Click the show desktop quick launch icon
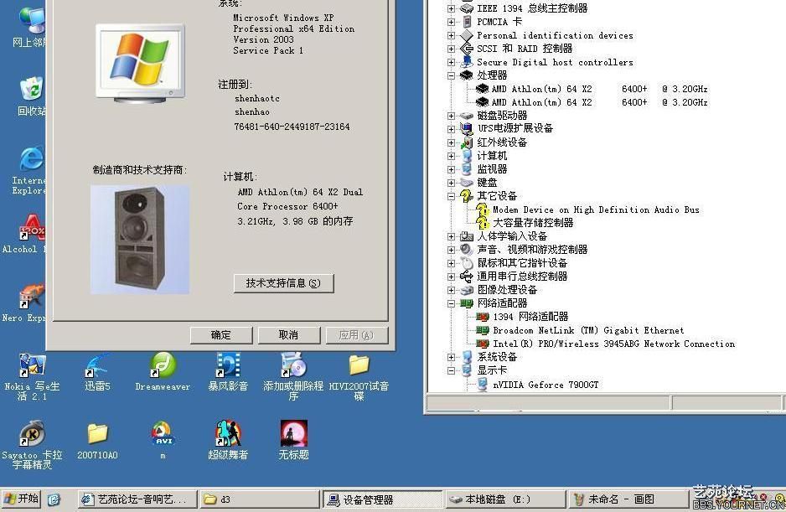The image size is (786, 512). pos(54,499)
